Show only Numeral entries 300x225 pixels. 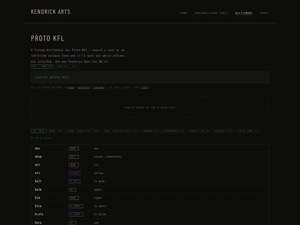click(x=224, y=131)
